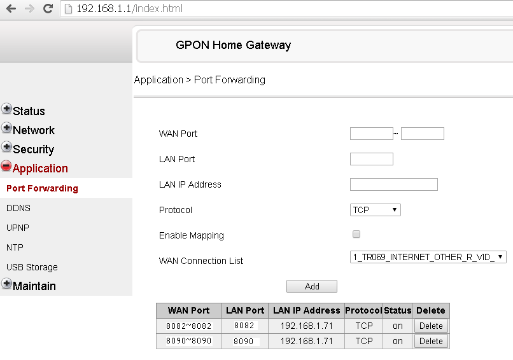Click the WAN Port cell 8090~8090
Screen dimensions: 513x360
point(189,341)
